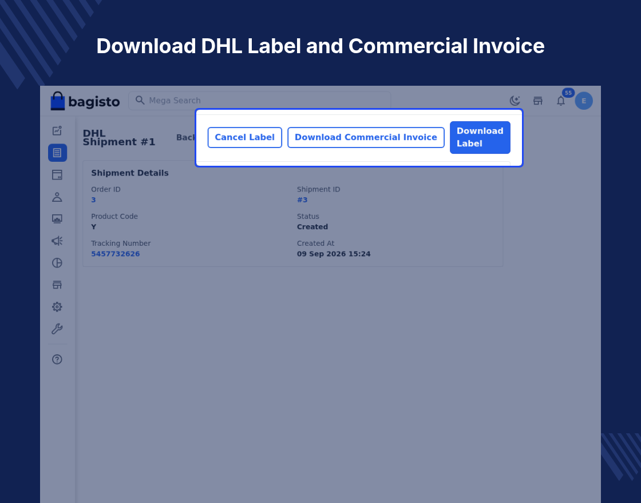The width and height of the screenshot is (641, 503).
Task: Click the Created At label
Action: click(315, 243)
